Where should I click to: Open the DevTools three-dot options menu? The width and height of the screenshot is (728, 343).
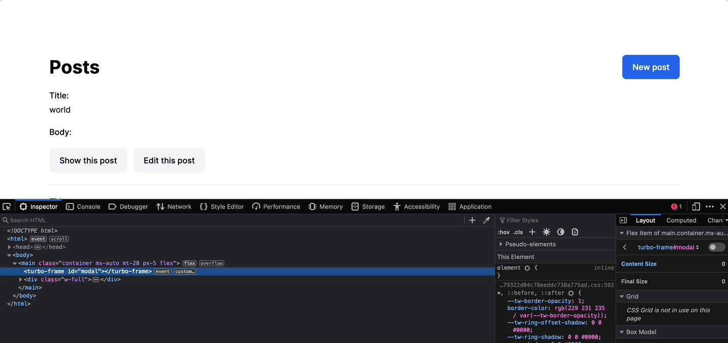[x=710, y=207]
